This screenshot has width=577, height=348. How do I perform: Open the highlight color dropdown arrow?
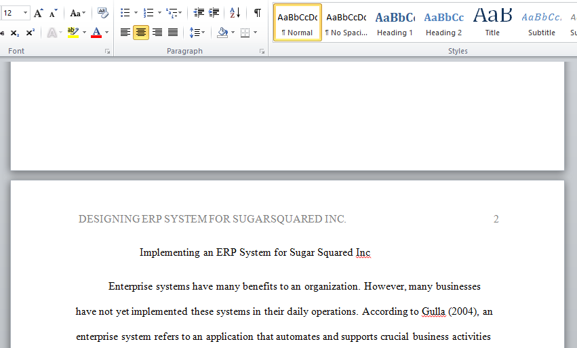point(84,33)
